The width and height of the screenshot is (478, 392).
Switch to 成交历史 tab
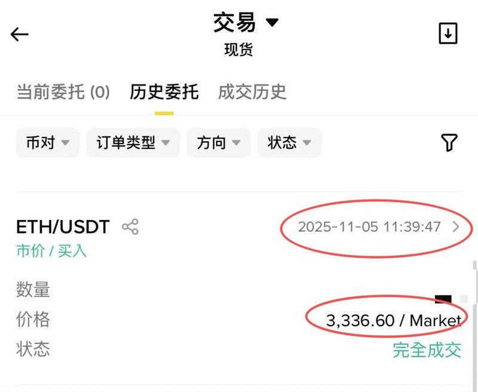pos(252,91)
